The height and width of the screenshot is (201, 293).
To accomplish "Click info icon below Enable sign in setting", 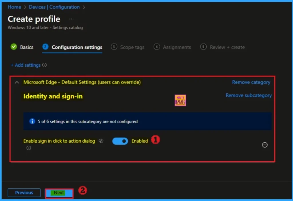I will pyautogui.click(x=29, y=148).
